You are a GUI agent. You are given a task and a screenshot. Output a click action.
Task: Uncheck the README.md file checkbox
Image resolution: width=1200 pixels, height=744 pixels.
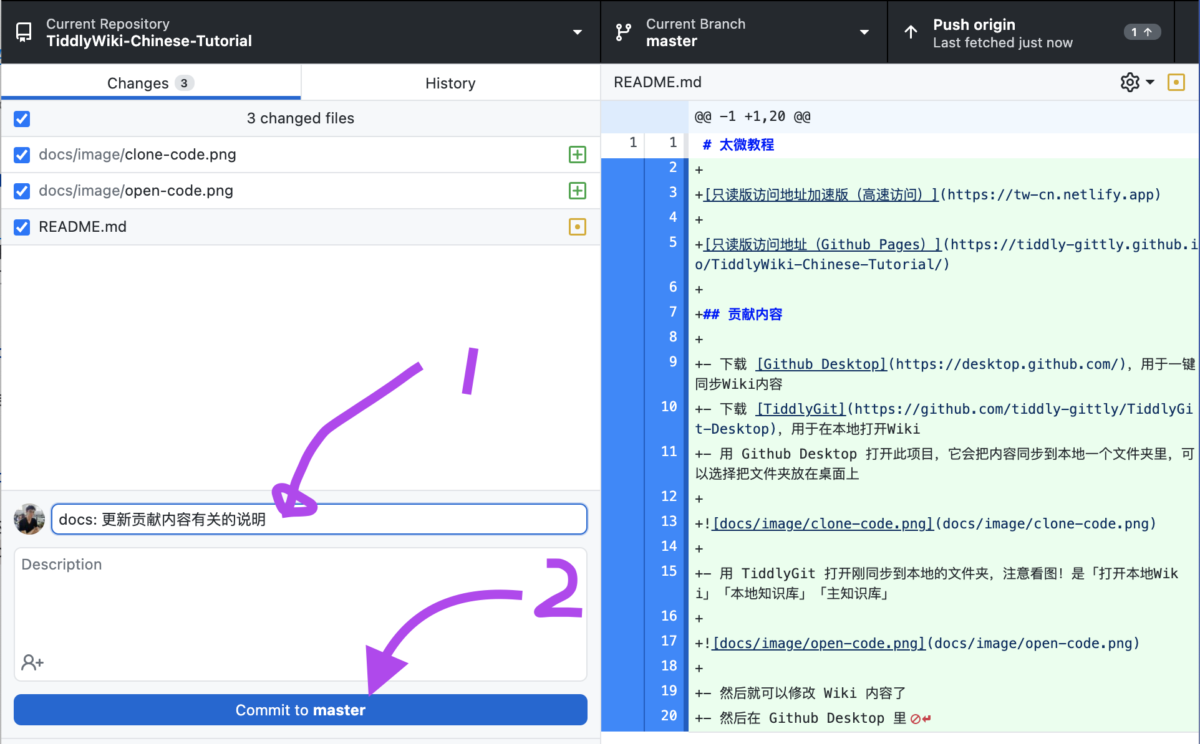22,227
